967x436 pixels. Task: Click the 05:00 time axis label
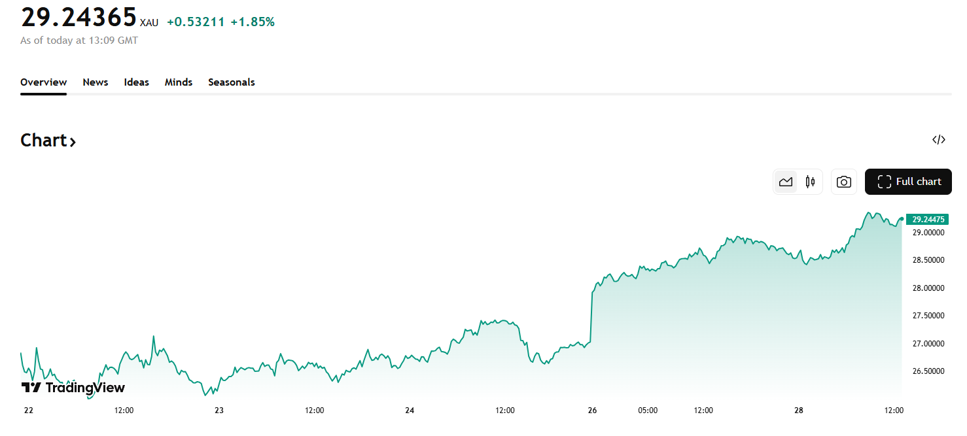648,411
